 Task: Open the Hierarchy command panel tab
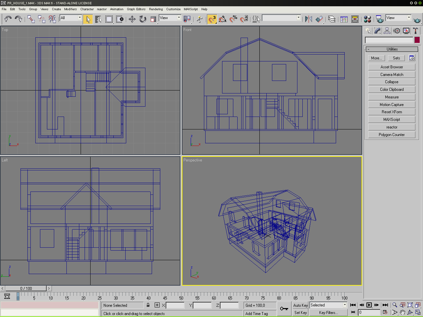387,31
